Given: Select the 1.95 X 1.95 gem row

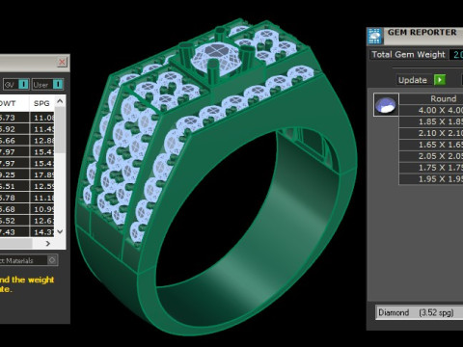Looking at the screenshot, I should 431,179.
